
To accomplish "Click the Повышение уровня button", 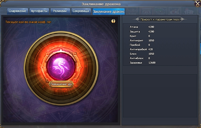I will coord(61,84).
